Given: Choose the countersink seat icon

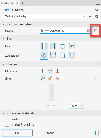Looking at the screenshot, I should click(x=72, y=55).
